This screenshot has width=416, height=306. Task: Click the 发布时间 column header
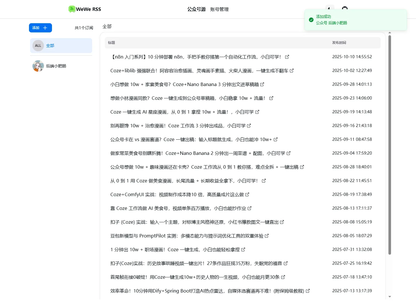339,43
